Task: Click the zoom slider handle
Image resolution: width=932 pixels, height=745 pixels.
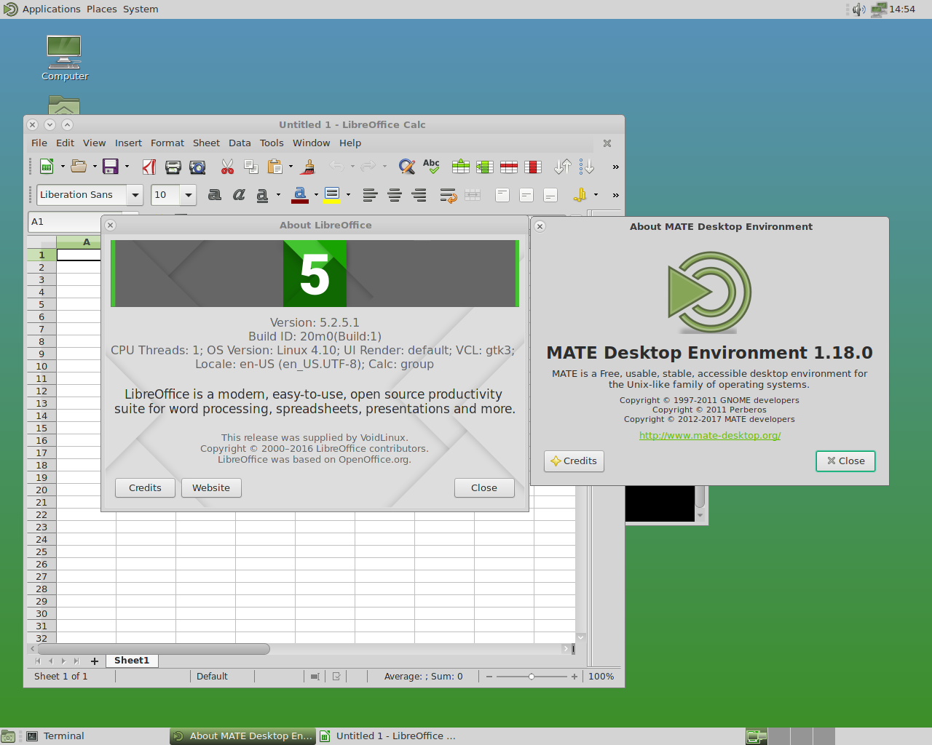Action: 532,677
